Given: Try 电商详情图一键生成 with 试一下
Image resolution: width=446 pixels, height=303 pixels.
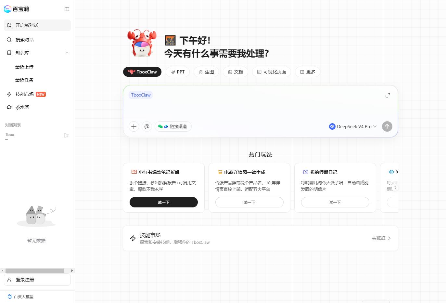Looking at the screenshot, I should [249, 202].
